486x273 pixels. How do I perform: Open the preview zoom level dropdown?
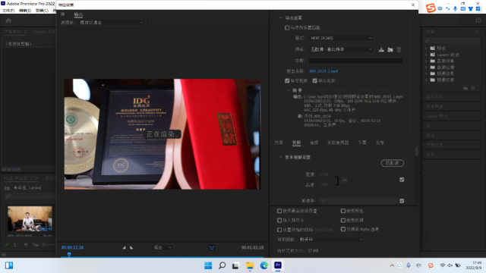pos(163,248)
